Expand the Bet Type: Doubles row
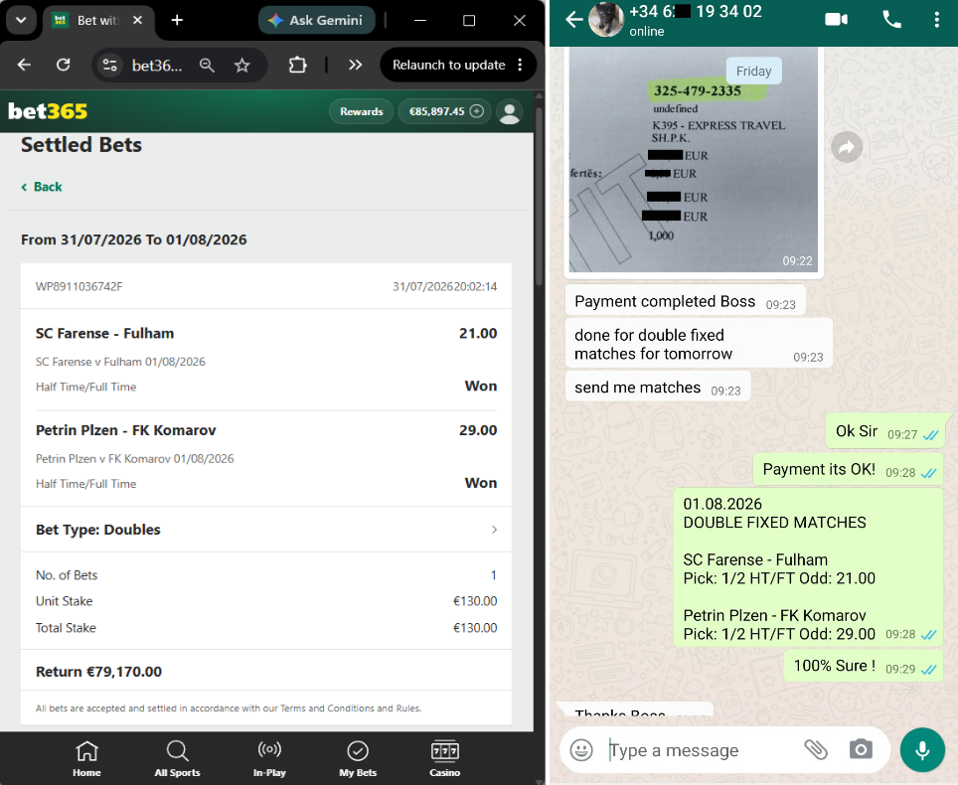 (265, 530)
